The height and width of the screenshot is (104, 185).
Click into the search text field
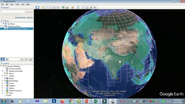13,12
